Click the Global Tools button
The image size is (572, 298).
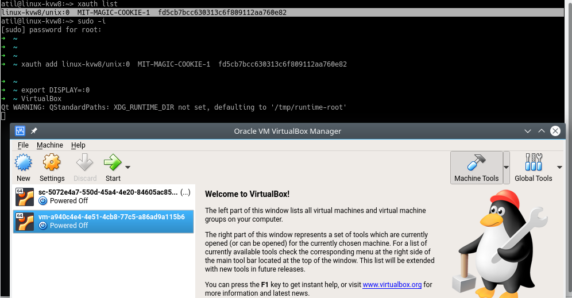point(534,168)
